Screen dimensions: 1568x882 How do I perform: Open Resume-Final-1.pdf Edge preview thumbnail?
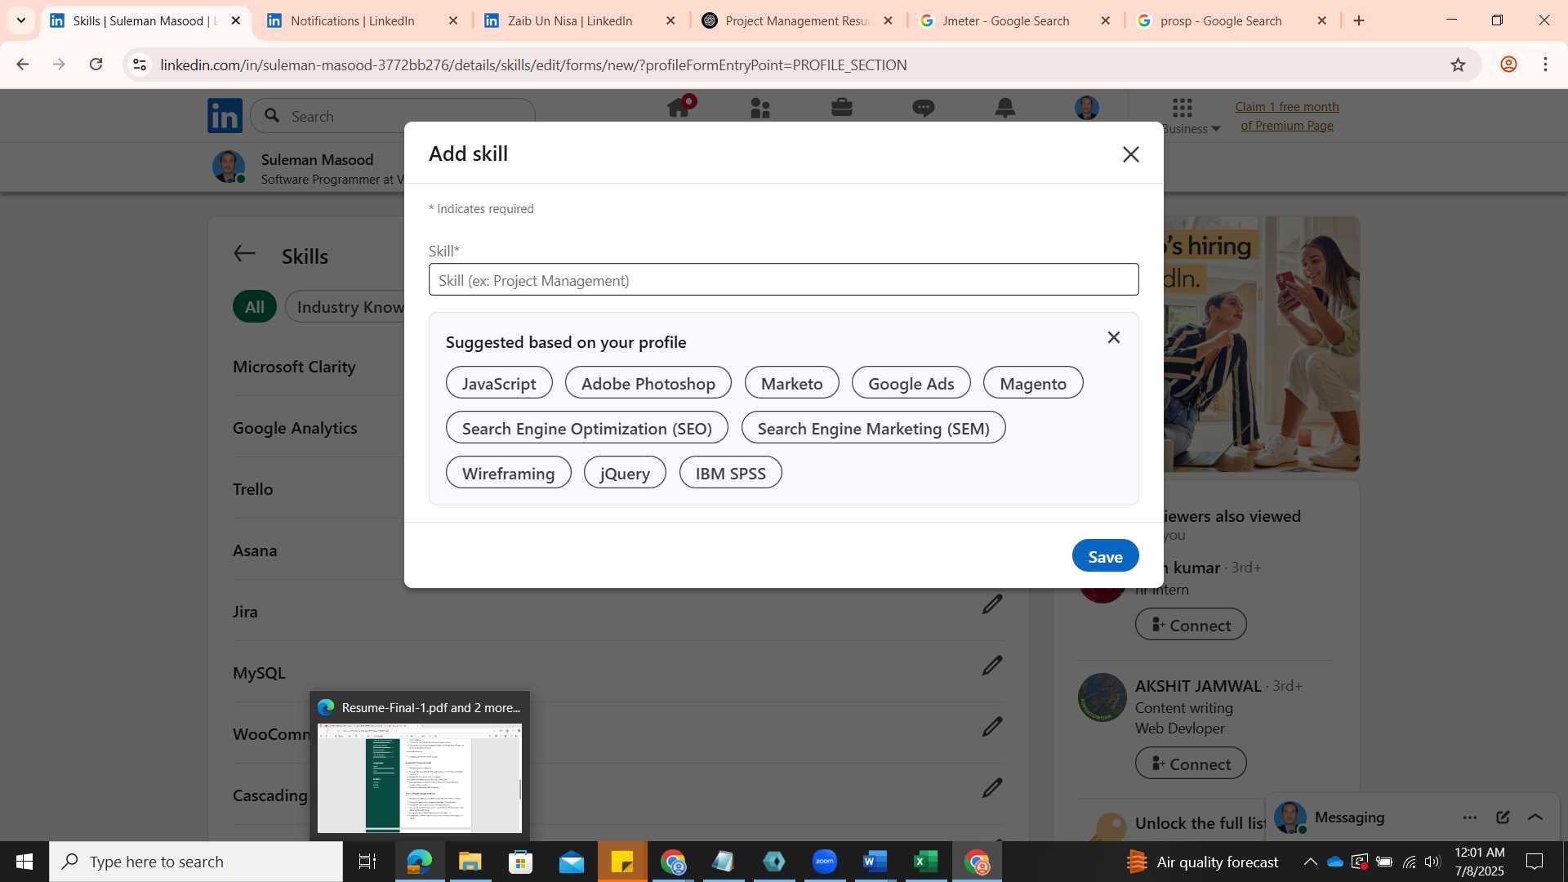pos(420,777)
